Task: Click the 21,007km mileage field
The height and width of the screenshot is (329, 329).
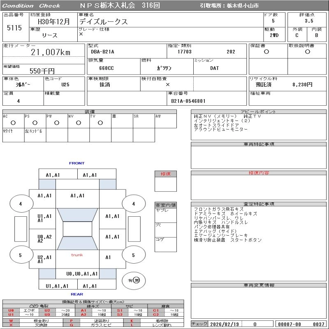Action: (x=51, y=52)
